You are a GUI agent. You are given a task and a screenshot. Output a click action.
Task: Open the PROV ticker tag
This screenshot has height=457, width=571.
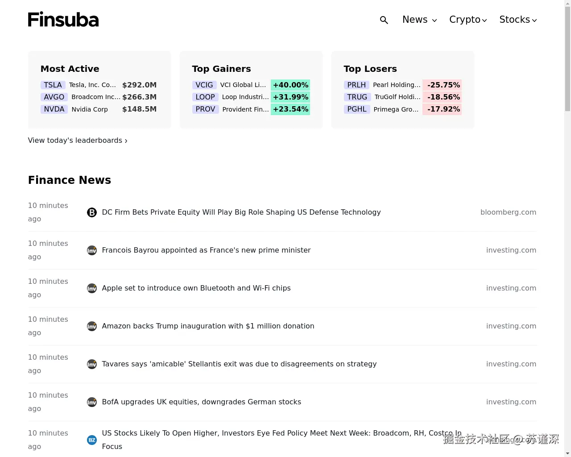click(x=205, y=109)
